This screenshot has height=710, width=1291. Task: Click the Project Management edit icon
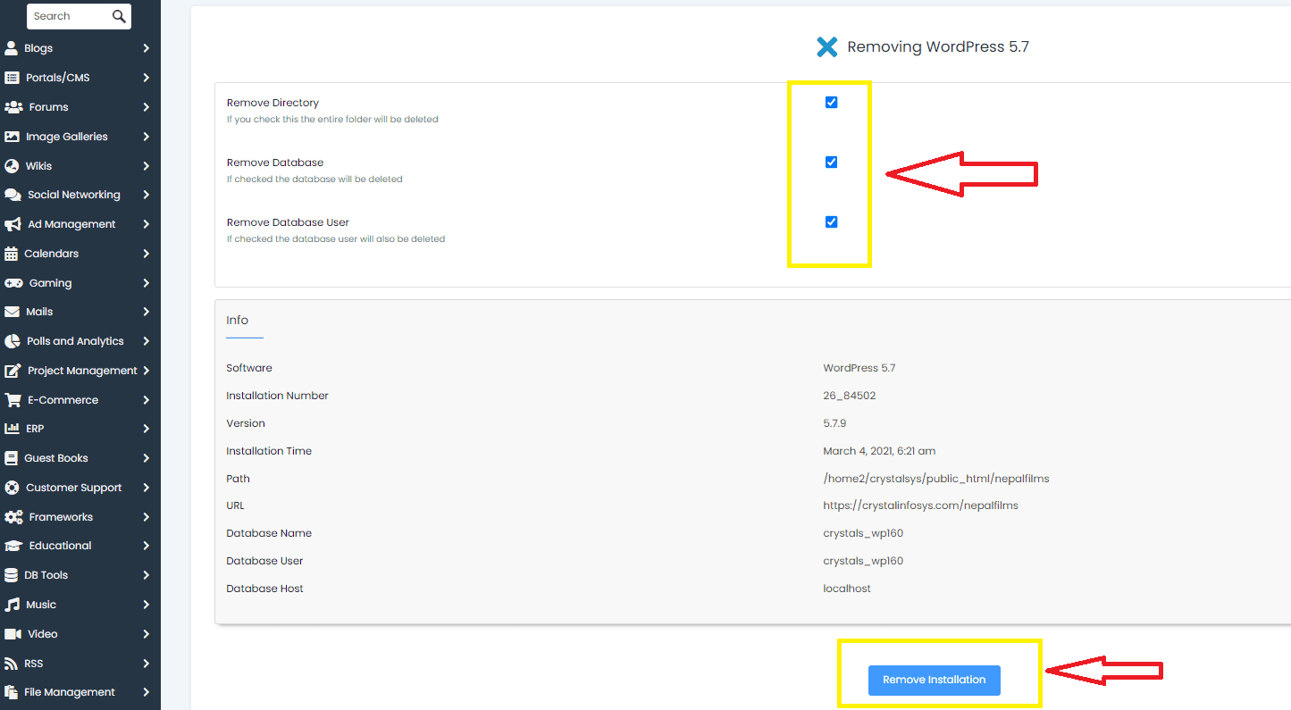tap(13, 371)
